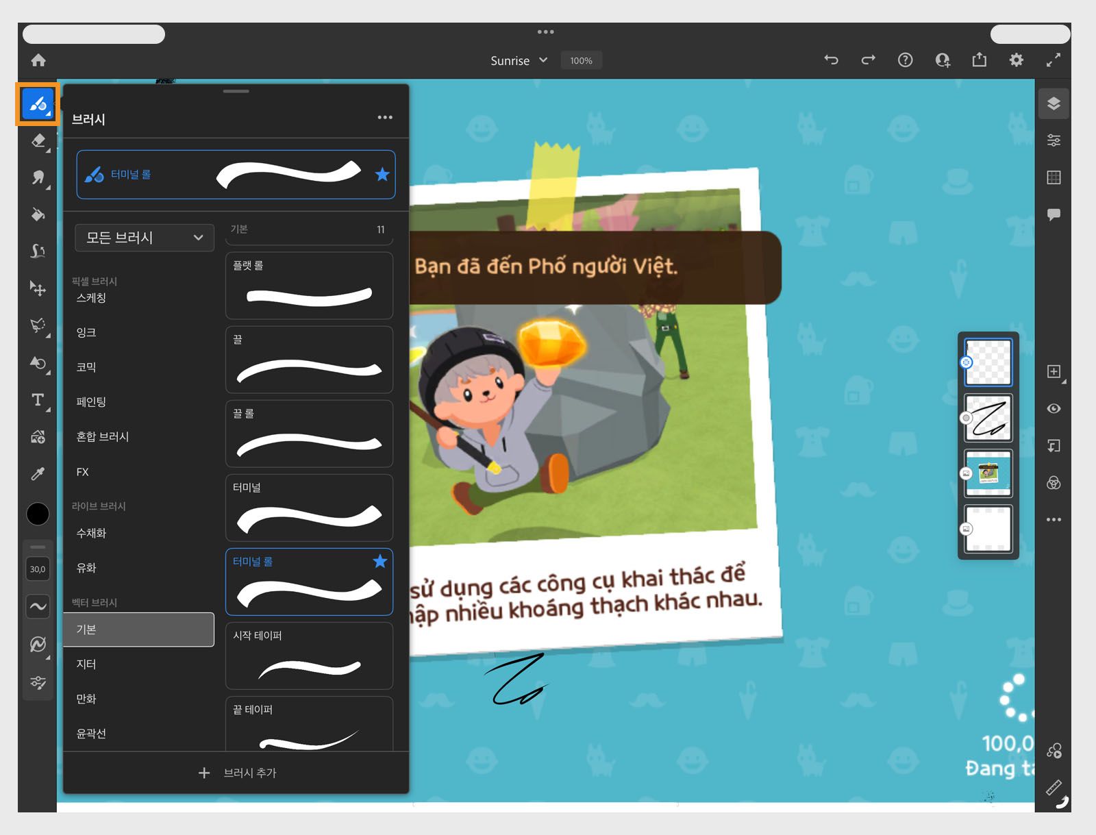1096x835 pixels.
Task: Select the 유화 live brush category
Action: 138,568
